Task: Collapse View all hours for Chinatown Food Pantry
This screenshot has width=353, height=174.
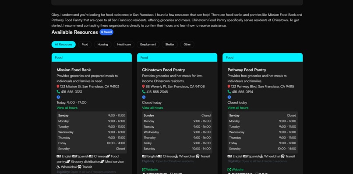Action: point(152,108)
